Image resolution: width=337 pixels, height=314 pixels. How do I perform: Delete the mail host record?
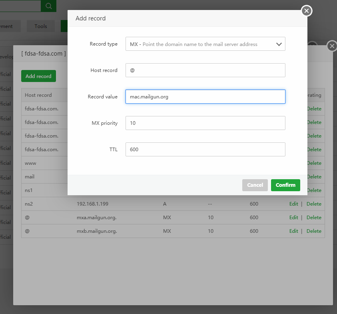pyautogui.click(x=314, y=176)
